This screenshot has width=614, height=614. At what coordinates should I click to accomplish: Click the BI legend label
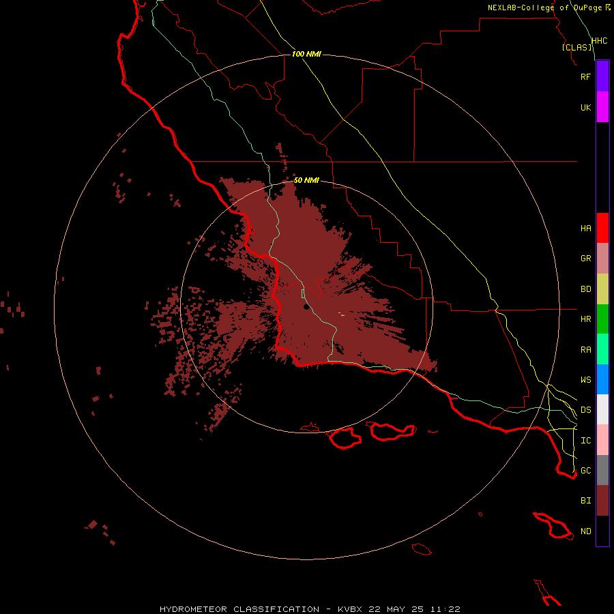pyautogui.click(x=585, y=501)
